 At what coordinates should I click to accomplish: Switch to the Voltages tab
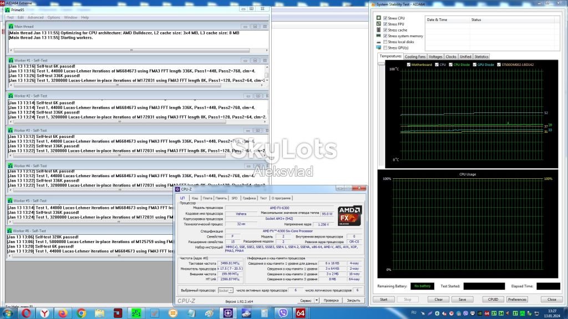click(x=435, y=57)
